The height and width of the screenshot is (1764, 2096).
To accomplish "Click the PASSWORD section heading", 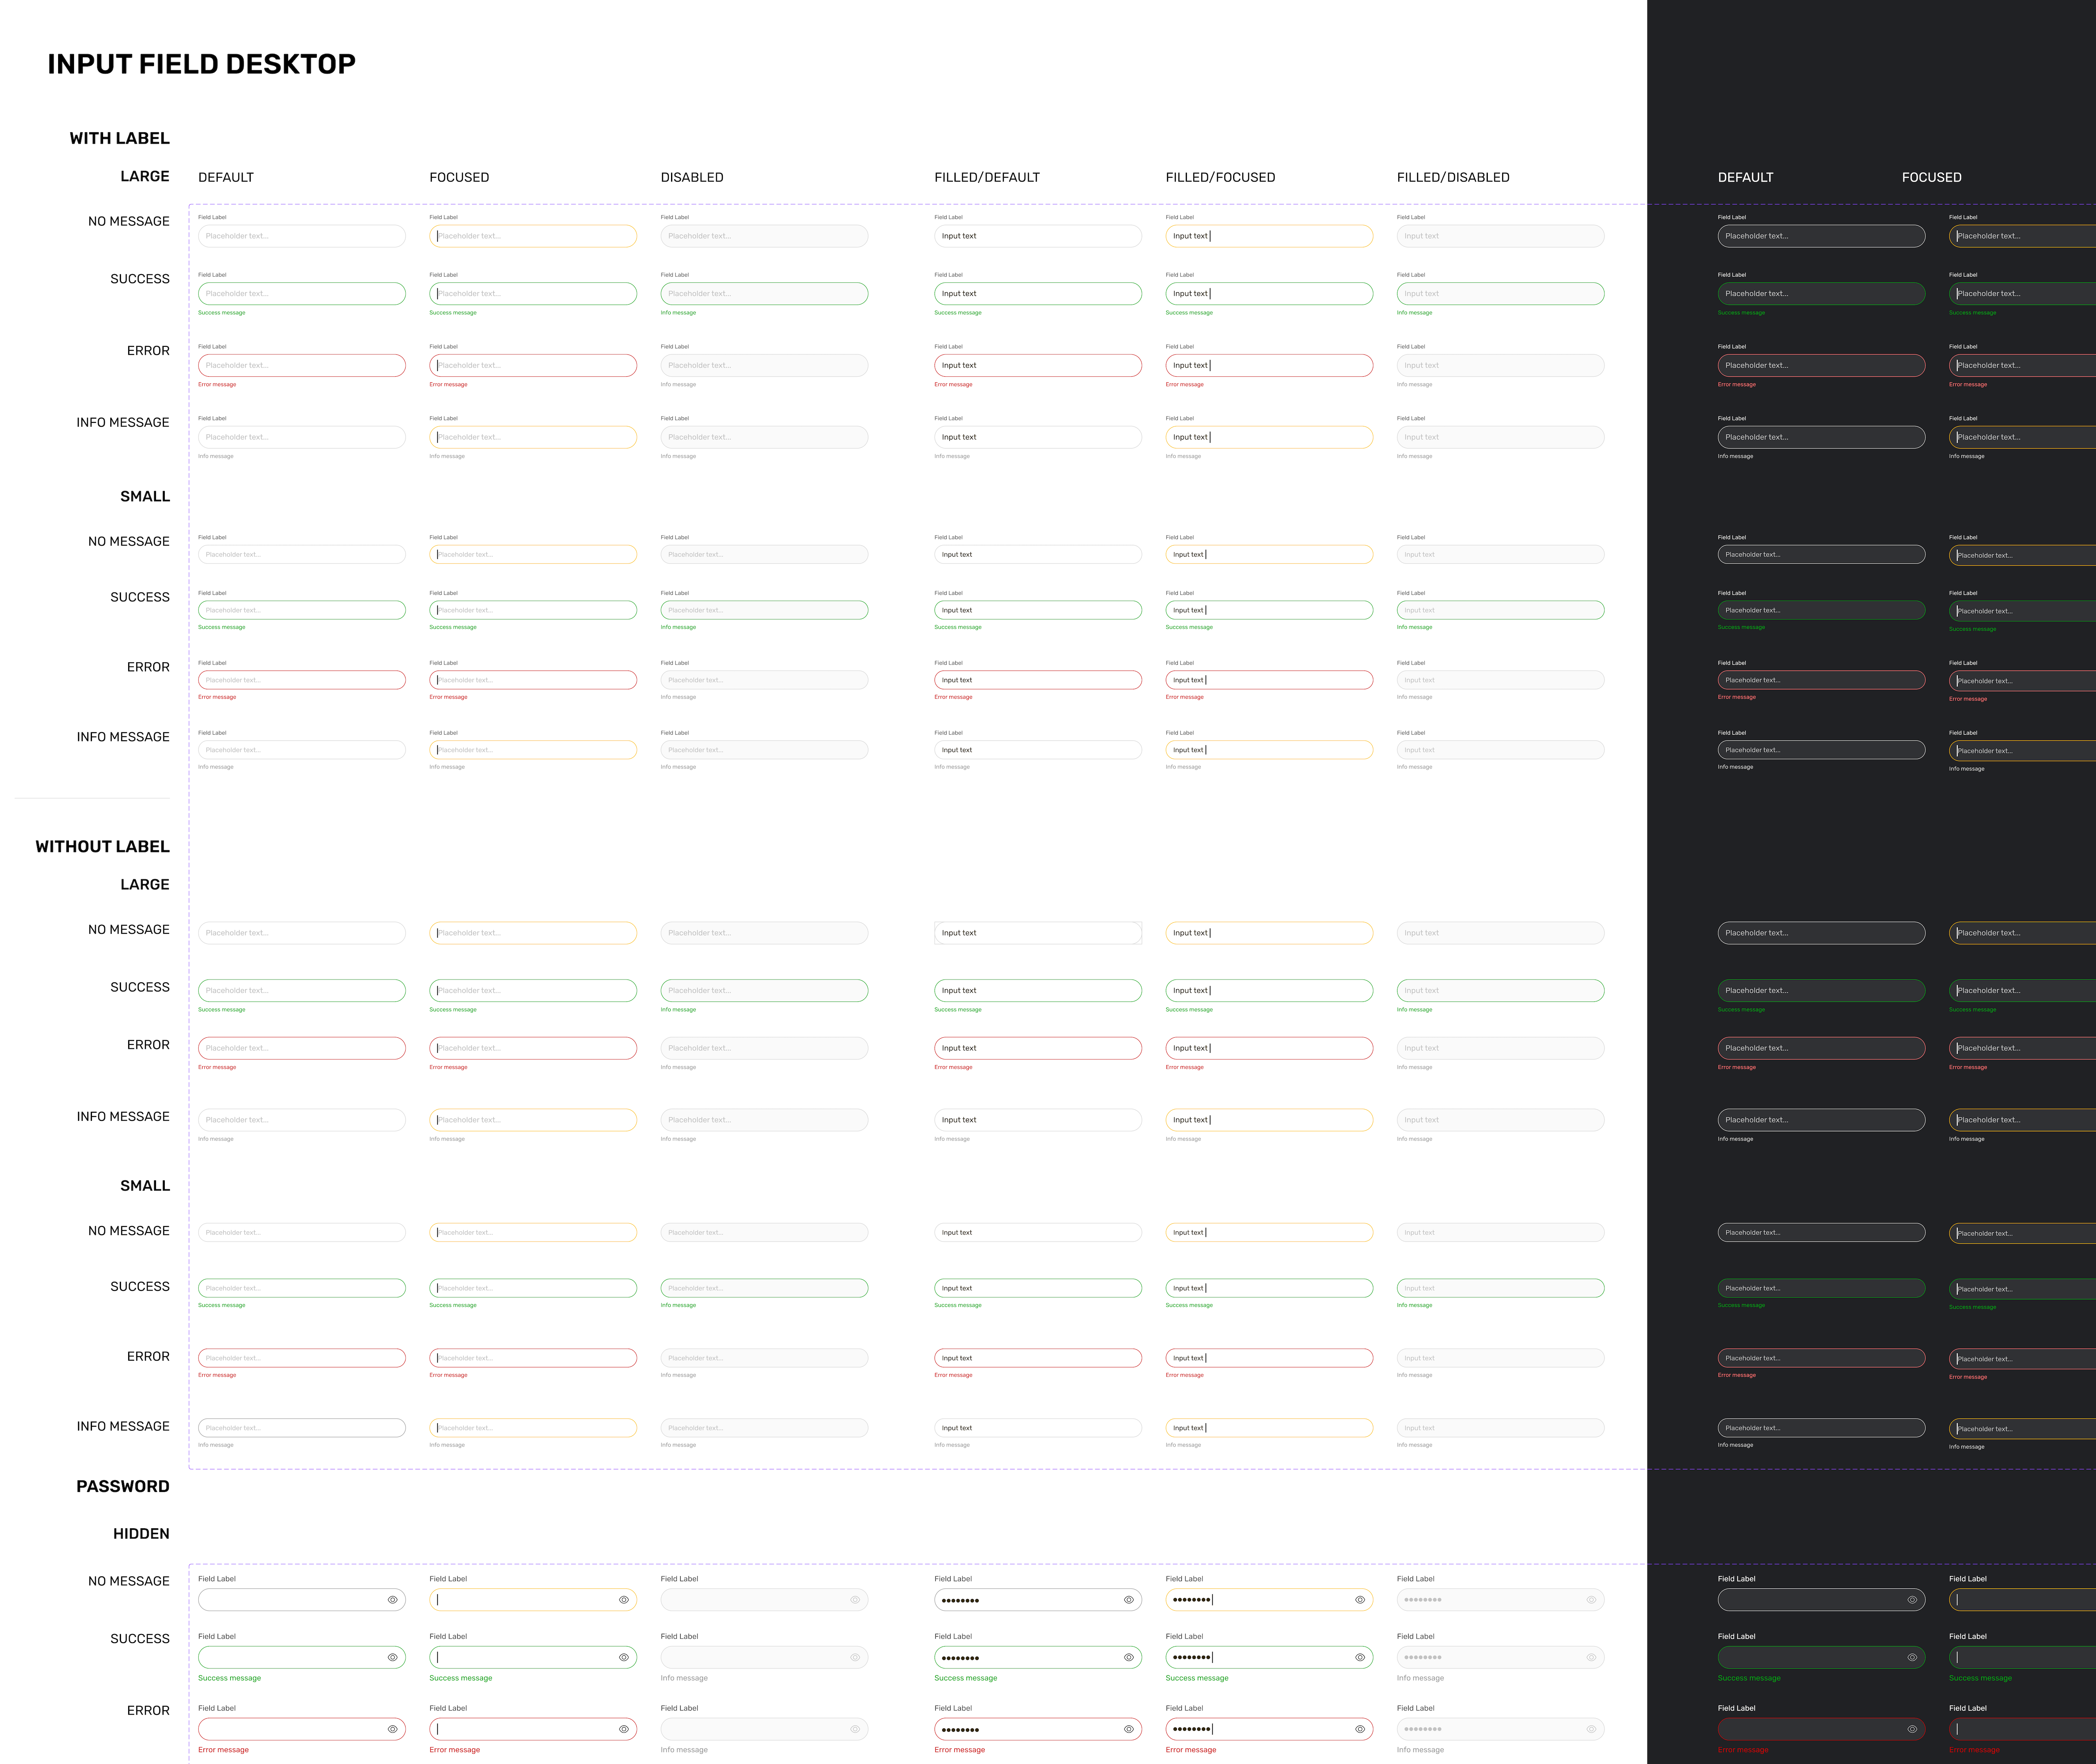I will [123, 1486].
